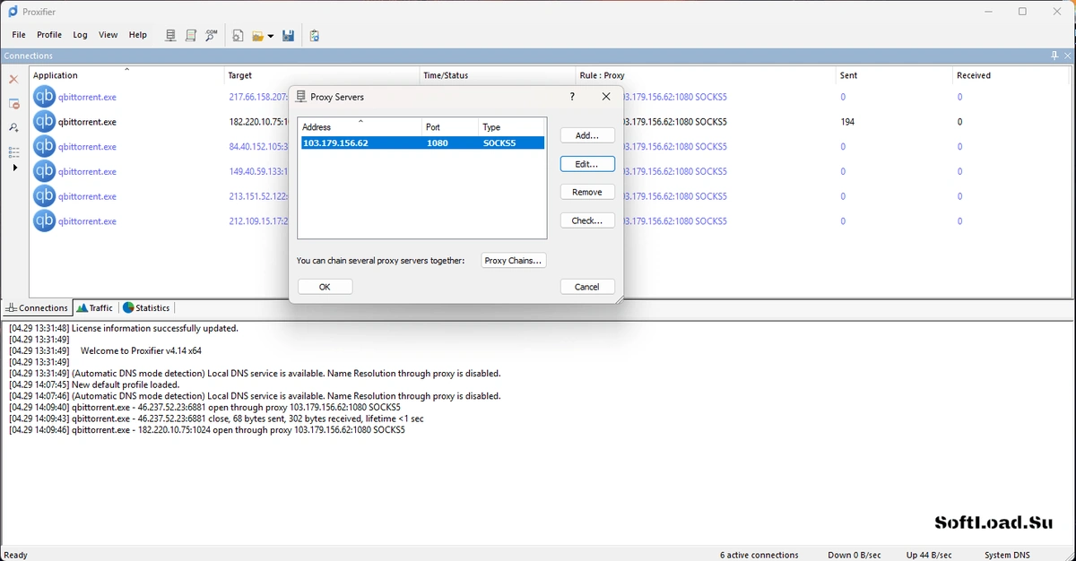Click status bar 6 active connections
1076x561 pixels.
tap(759, 555)
